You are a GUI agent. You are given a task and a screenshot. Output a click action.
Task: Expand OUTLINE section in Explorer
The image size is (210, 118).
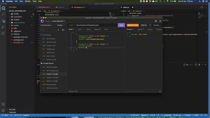coord(12,109)
